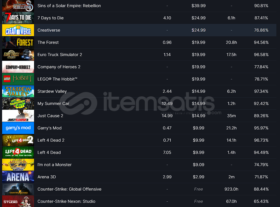280x207 pixels.
Task: Open the Sins of a Solar Empire: Rebellion title
Action: click(x=69, y=6)
